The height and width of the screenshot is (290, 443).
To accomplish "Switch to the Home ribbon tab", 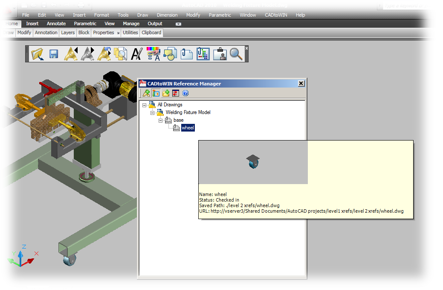I will (x=12, y=24).
